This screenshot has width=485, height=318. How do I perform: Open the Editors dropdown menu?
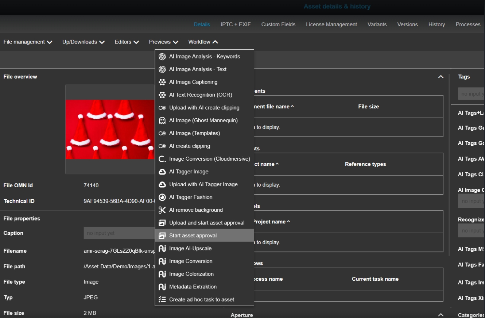pos(127,42)
